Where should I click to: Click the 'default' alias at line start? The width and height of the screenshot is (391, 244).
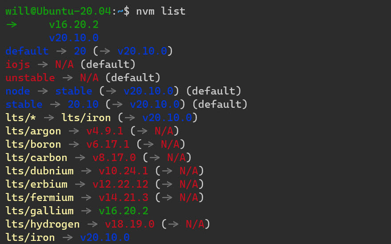pyautogui.click(x=27, y=51)
